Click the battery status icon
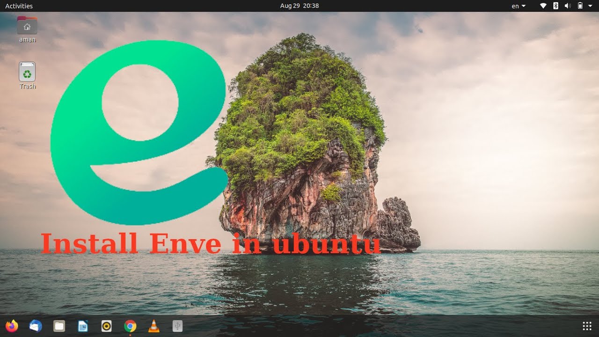The width and height of the screenshot is (599, 337). click(580, 6)
